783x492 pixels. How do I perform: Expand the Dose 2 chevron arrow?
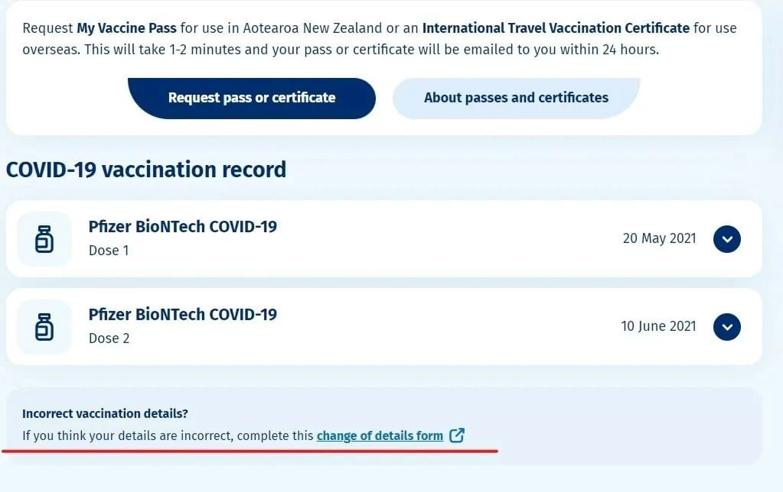point(726,326)
